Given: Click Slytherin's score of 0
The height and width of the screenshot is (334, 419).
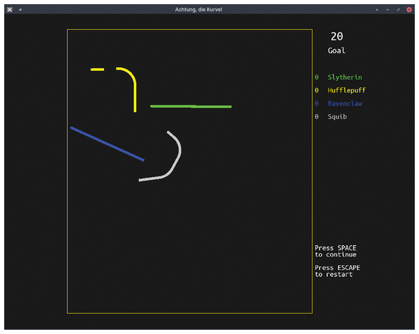Looking at the screenshot, I should (x=316, y=77).
